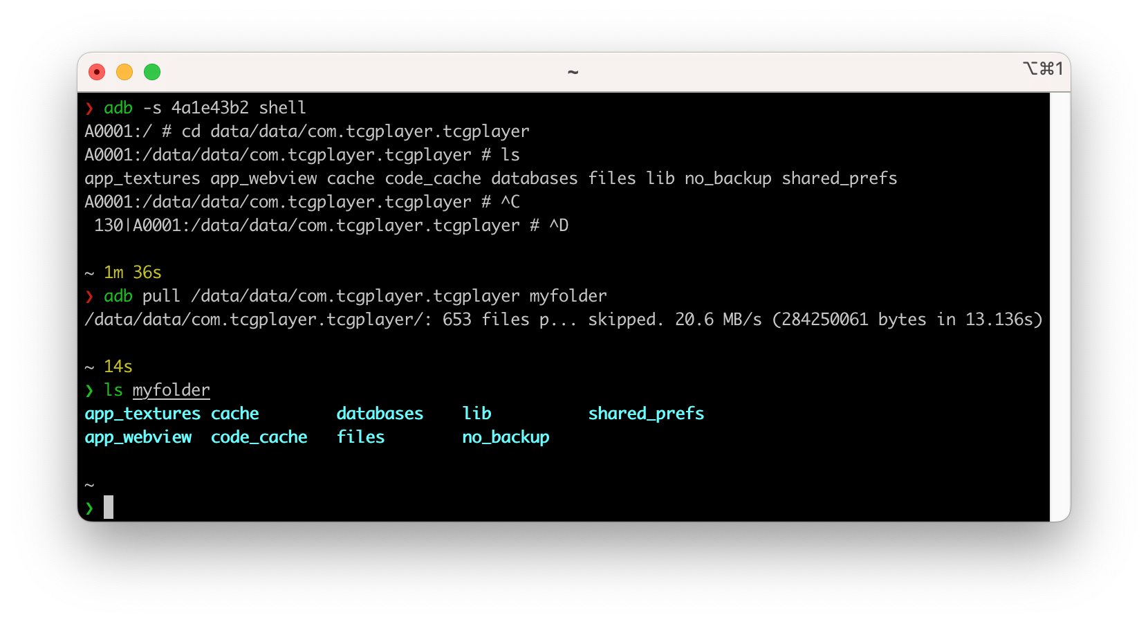Click cyan 'cache' directory name
1148x624 pixels.
pyautogui.click(x=235, y=414)
